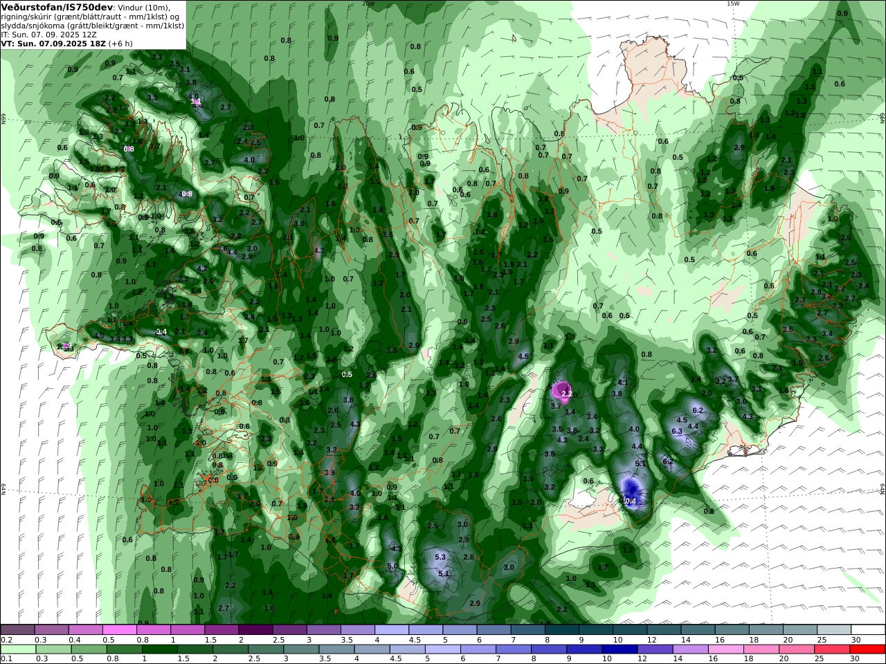Select the darkest green 1–1.5 rain legend swatch
886x664 pixels.
(159, 649)
